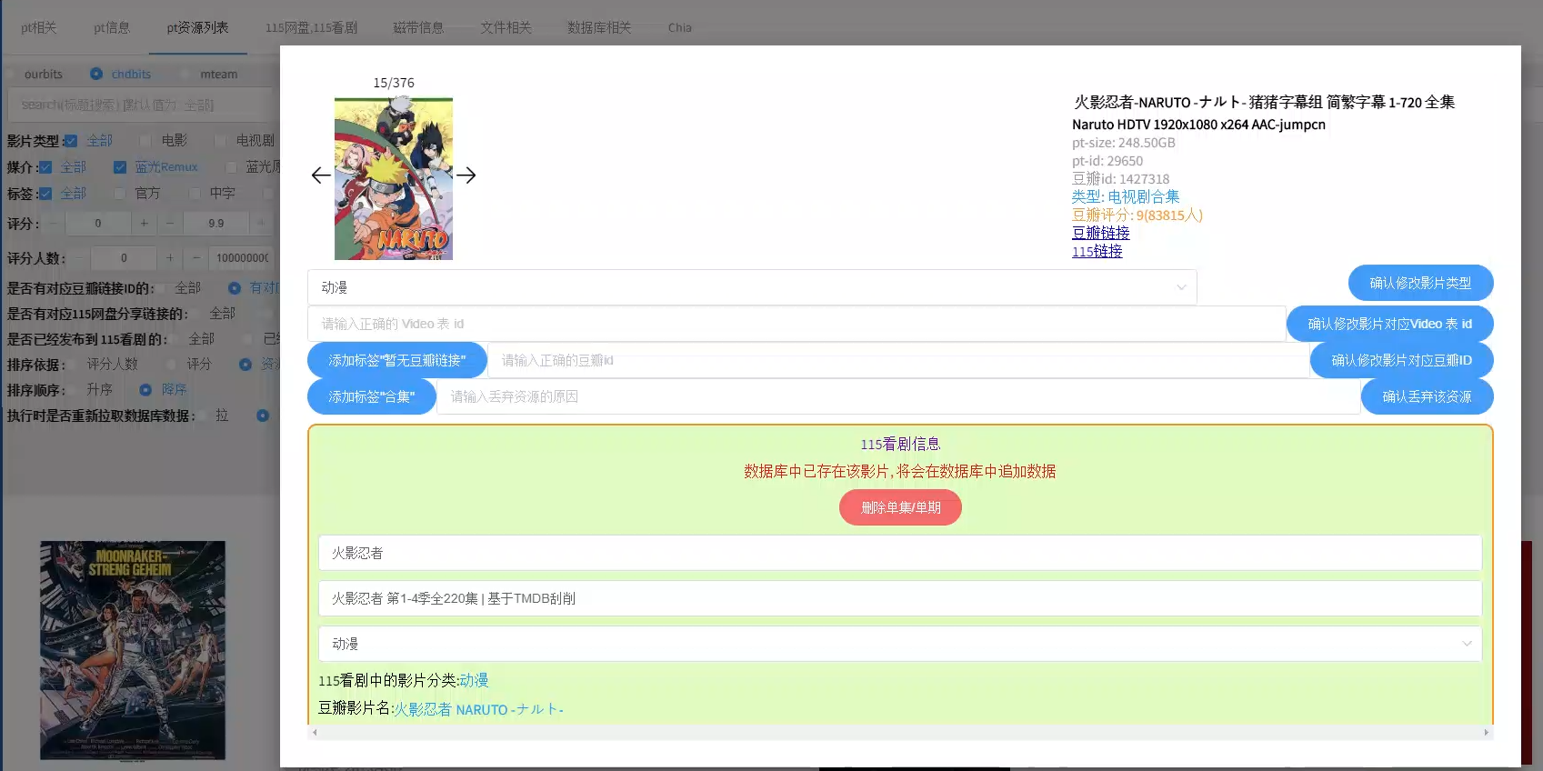1543x771 pixels.
Task: Switch to the pt资源列表 tab
Action: click(197, 27)
